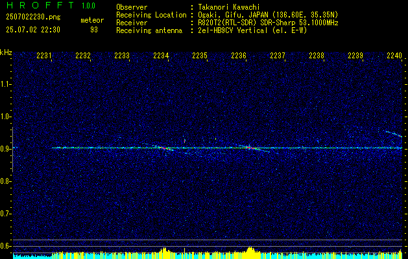Click the 2238 time marker
This screenshot has height=259, width=408.
tap(317, 55)
